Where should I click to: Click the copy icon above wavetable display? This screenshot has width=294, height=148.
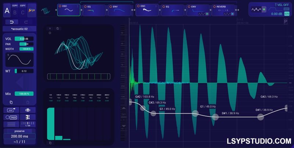pos(58,29)
